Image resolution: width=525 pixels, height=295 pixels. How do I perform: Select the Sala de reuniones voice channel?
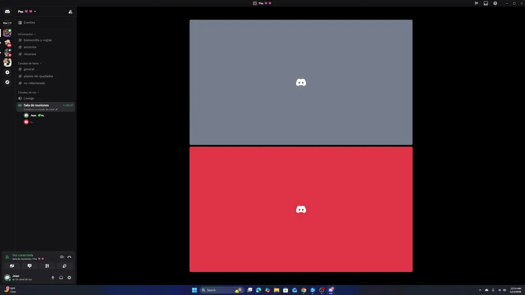46,107
